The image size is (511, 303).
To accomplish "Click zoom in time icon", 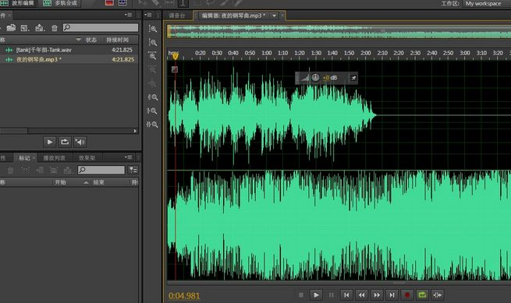I will click(x=152, y=56).
